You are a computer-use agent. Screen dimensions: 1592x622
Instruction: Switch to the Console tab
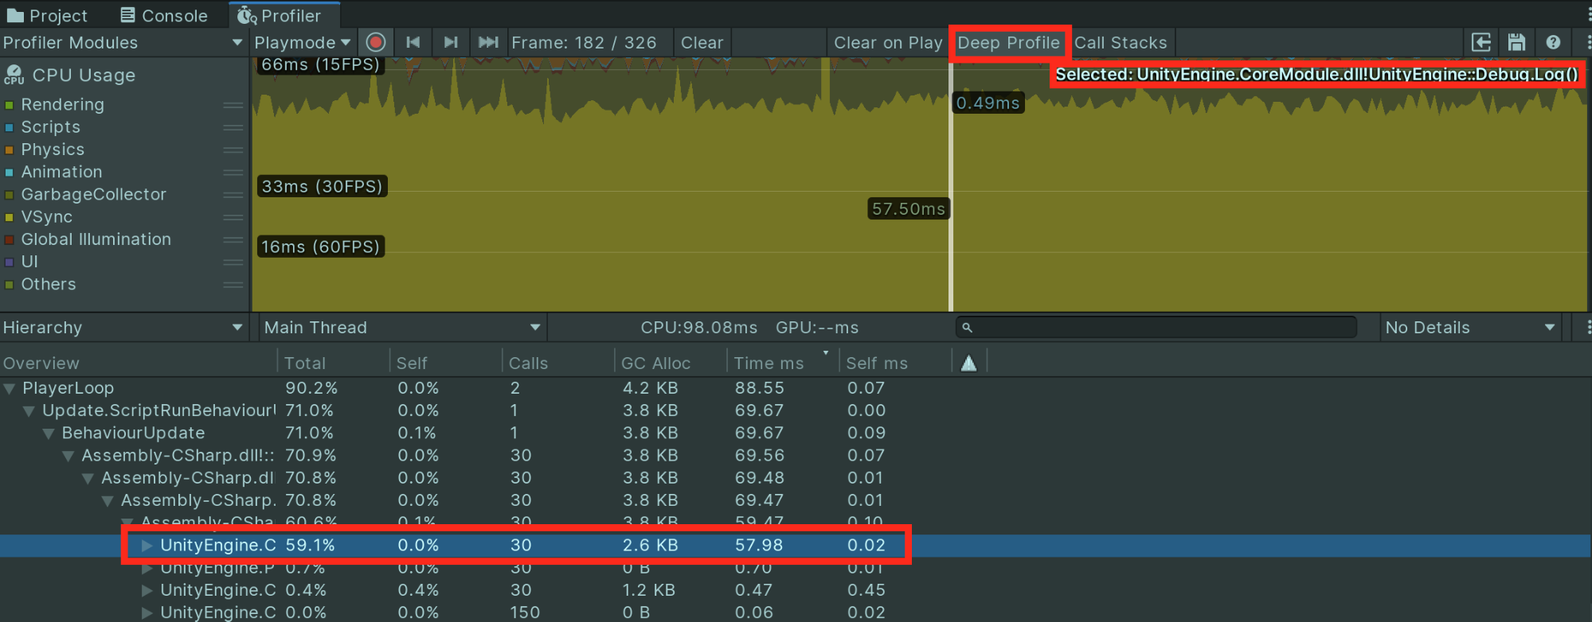click(164, 15)
